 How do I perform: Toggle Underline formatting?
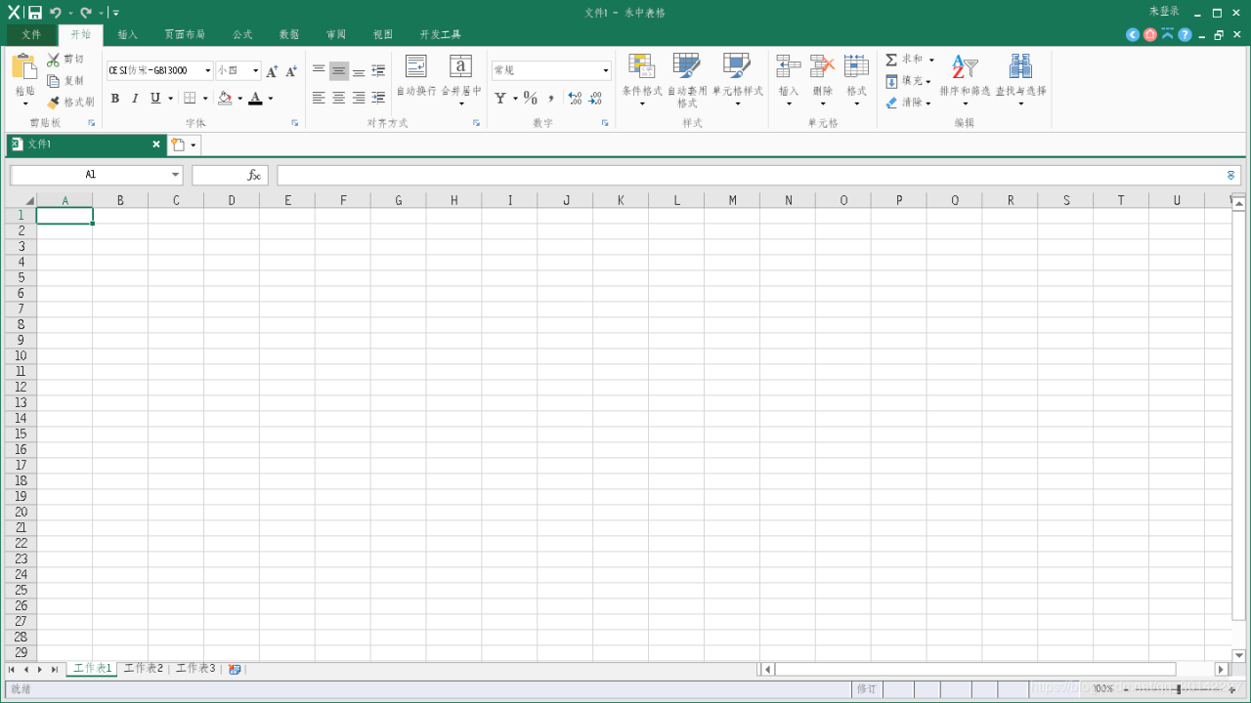click(154, 98)
